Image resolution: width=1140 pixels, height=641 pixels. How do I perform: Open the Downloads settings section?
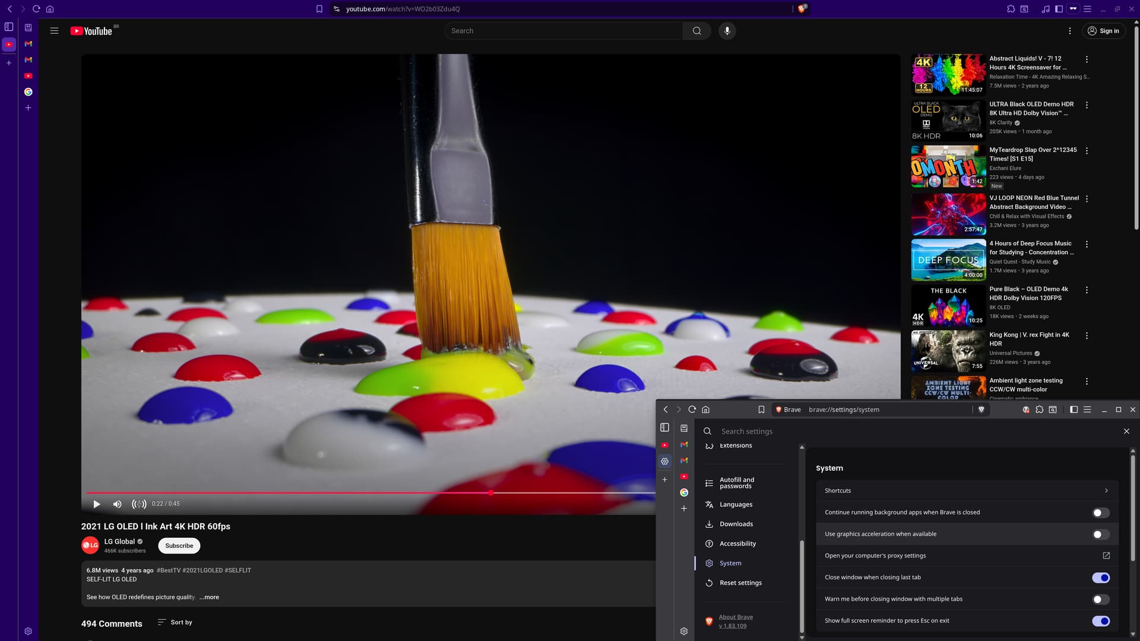click(736, 524)
